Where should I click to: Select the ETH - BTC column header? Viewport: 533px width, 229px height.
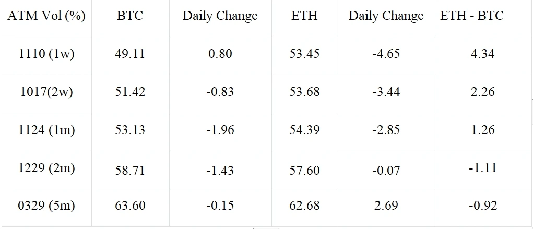coord(472,16)
